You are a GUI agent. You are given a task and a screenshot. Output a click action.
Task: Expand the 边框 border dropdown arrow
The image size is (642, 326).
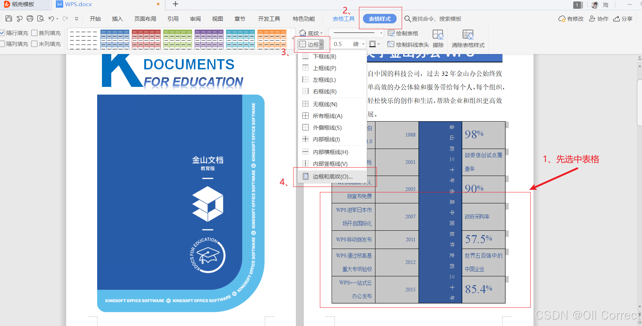coord(321,45)
